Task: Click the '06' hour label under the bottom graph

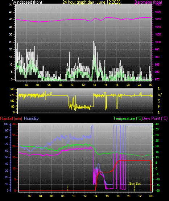Action: coord(51,196)
